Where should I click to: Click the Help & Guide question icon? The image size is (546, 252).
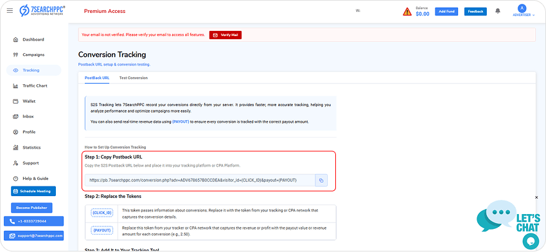(15, 179)
